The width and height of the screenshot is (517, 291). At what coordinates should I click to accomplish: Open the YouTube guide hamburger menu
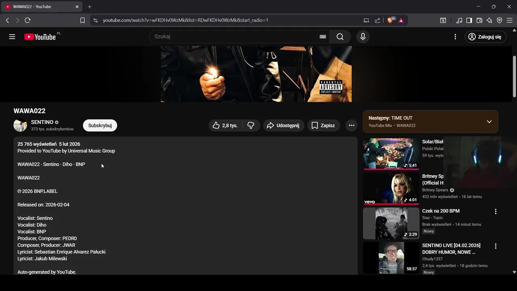12,37
